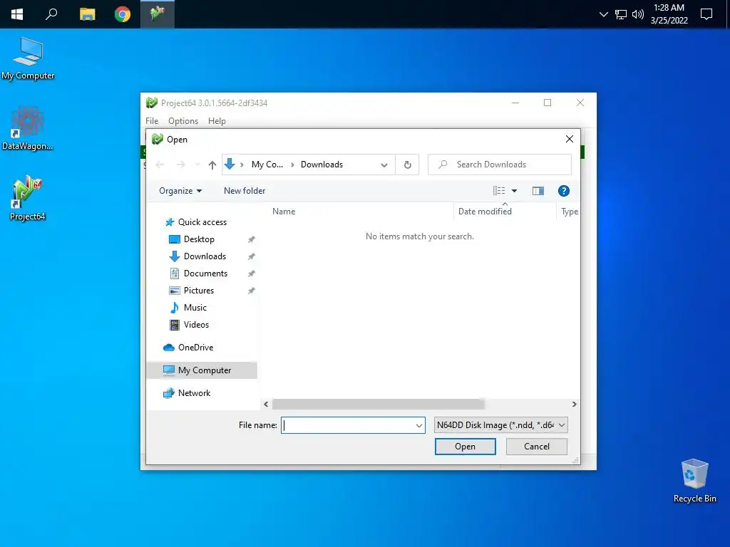Viewport: 730px width, 547px height.
Task: Select Pictures in the navigation pane
Action: tap(199, 291)
